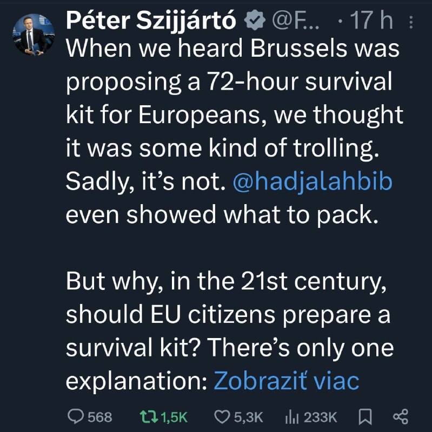432x432 pixels.
Task: Open the view analytics bar chart icon
Action: 291,417
